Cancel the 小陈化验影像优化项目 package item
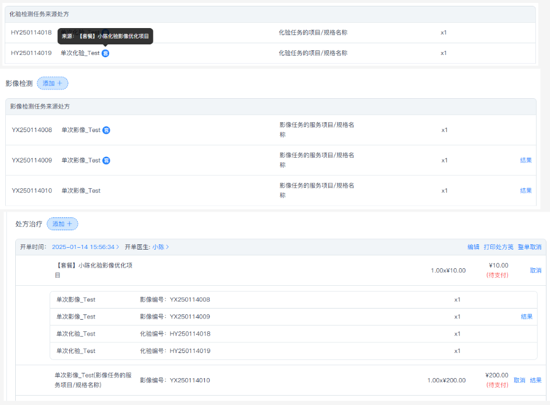Screen dimensions: 550x405 coord(535,271)
